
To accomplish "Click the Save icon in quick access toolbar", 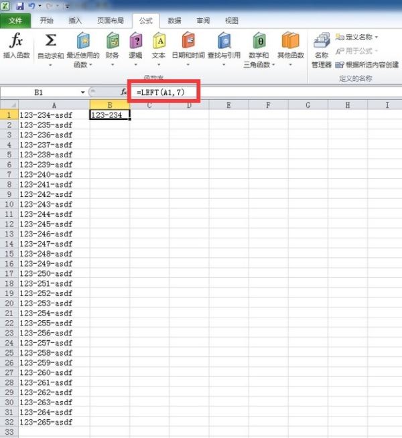I will (x=20, y=5).
